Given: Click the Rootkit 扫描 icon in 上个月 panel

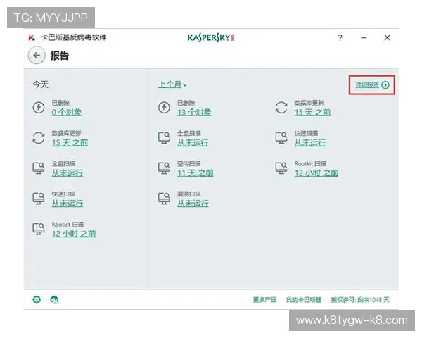Looking at the screenshot, I should (281, 168).
